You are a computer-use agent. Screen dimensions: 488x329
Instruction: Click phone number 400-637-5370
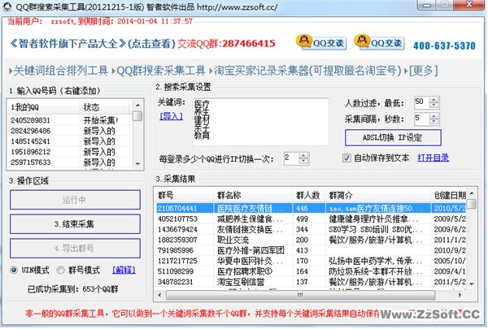[444, 45]
